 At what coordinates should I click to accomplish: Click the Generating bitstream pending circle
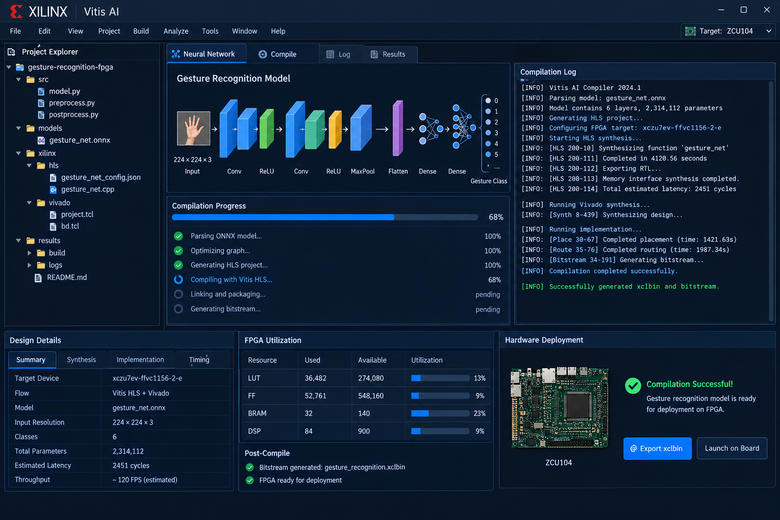pos(178,309)
